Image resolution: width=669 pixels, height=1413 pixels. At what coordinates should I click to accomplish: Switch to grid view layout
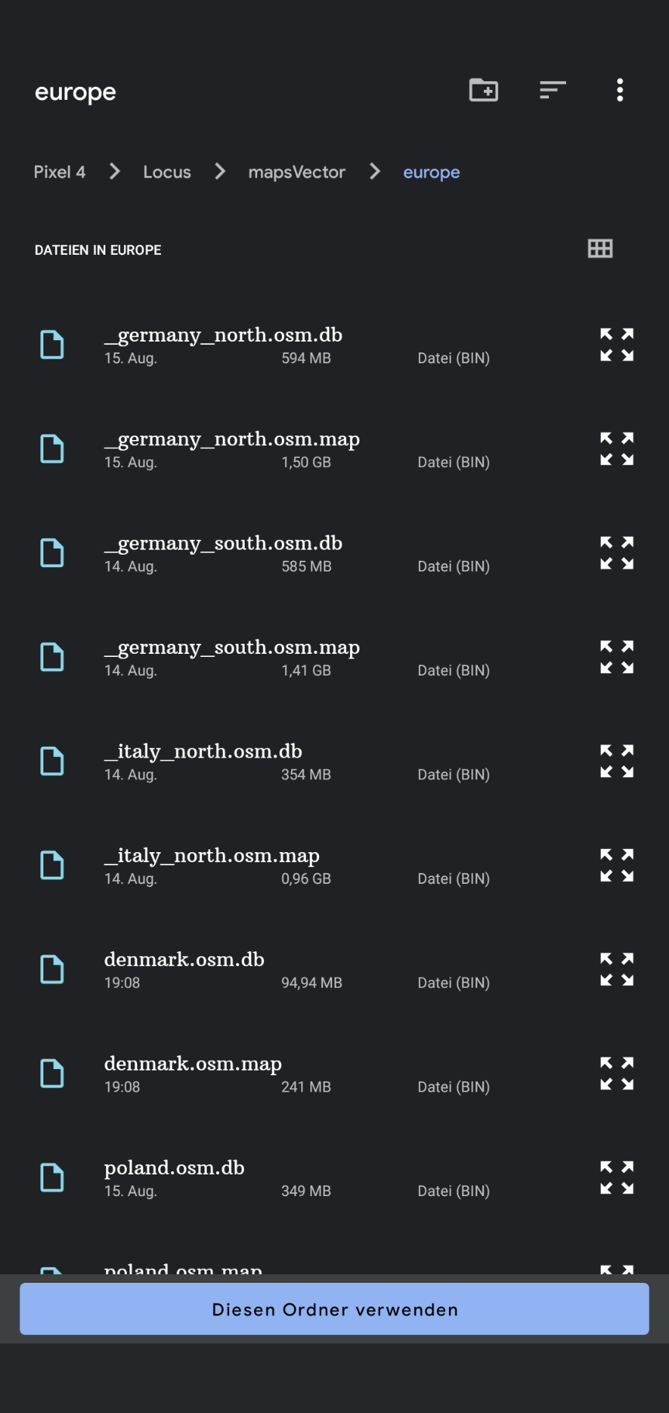(600, 249)
